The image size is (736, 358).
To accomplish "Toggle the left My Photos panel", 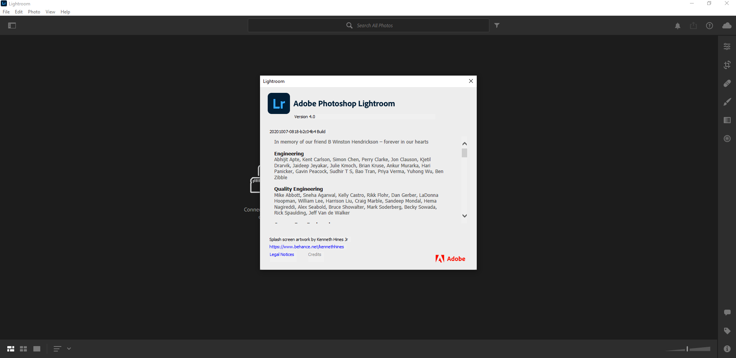I will (x=12, y=26).
